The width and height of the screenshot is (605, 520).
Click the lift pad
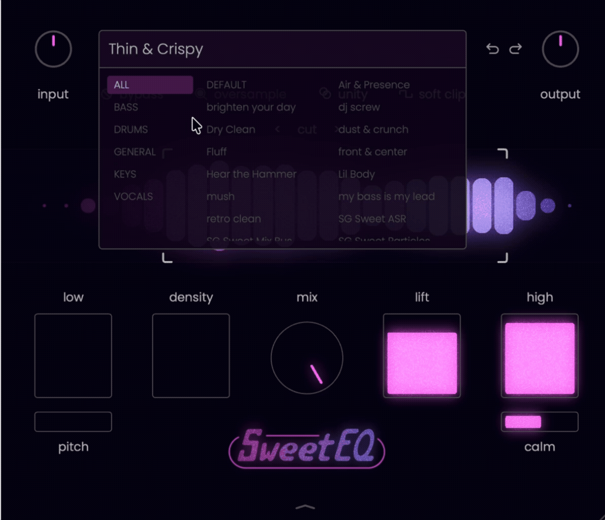[x=422, y=355]
